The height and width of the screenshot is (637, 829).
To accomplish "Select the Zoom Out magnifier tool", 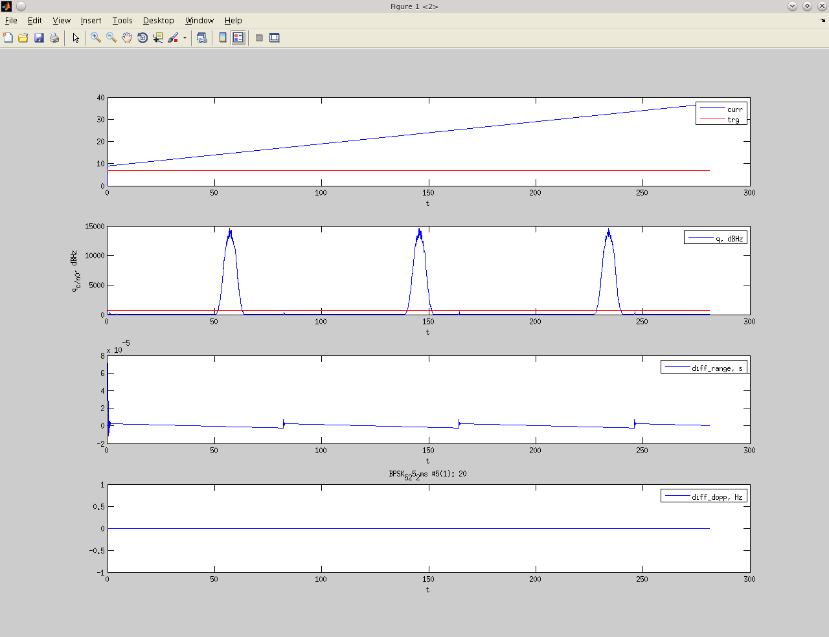I will (x=111, y=38).
